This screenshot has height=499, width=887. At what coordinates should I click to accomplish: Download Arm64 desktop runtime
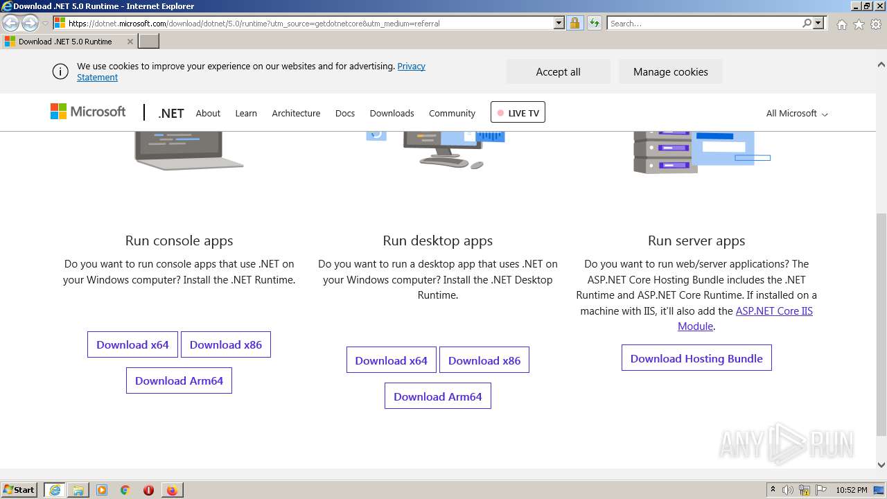(x=438, y=396)
